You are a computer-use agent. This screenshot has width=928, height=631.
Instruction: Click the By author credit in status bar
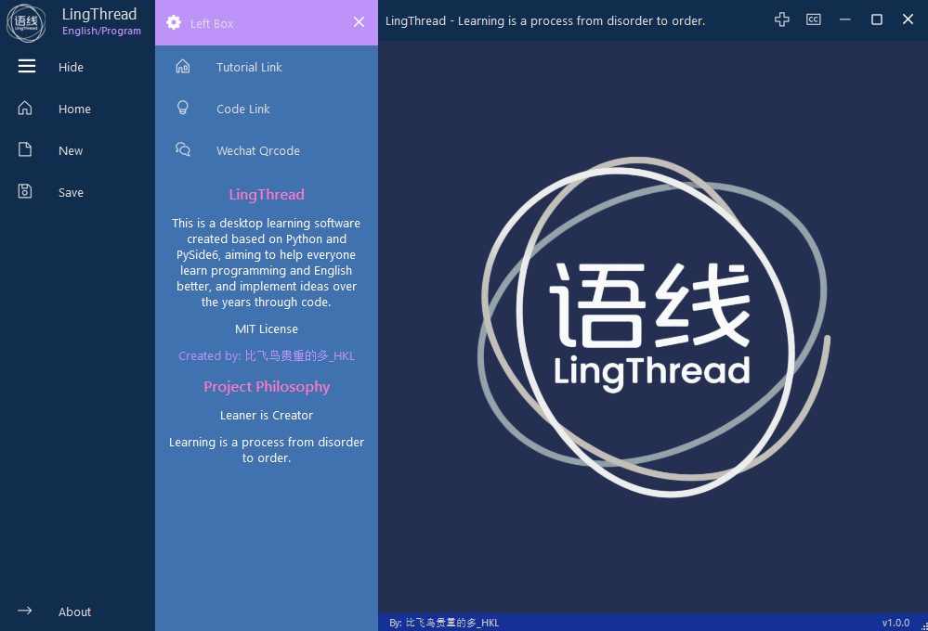pos(444,623)
